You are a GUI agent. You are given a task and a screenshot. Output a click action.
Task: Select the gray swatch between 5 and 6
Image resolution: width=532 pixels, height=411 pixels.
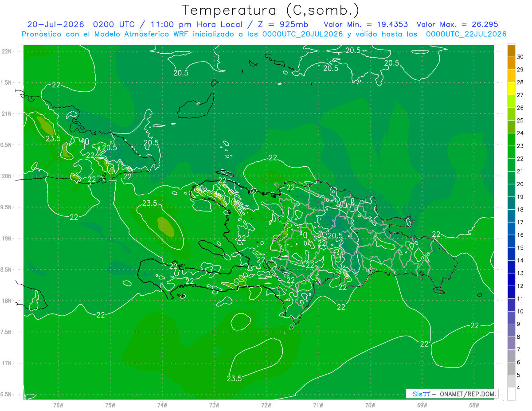pos(511,368)
